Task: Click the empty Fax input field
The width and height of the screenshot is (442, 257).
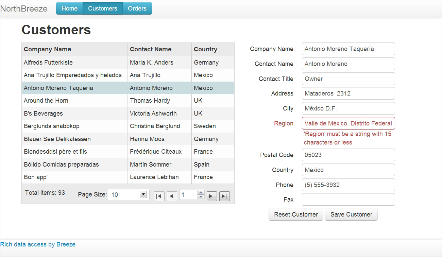Action: coord(348,200)
